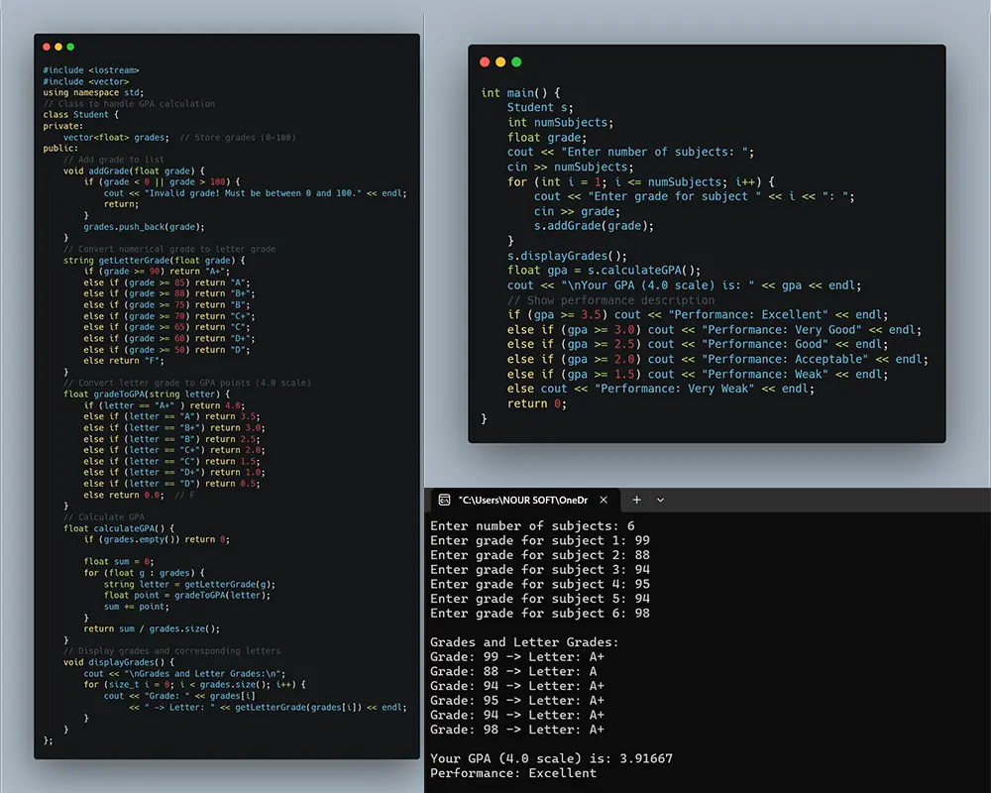Click the 'class Student {' line
This screenshot has width=991, height=793.
tap(81, 114)
